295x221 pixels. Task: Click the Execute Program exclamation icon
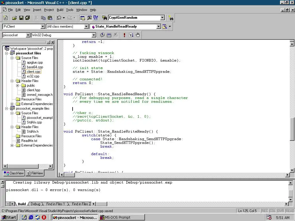point(124,35)
